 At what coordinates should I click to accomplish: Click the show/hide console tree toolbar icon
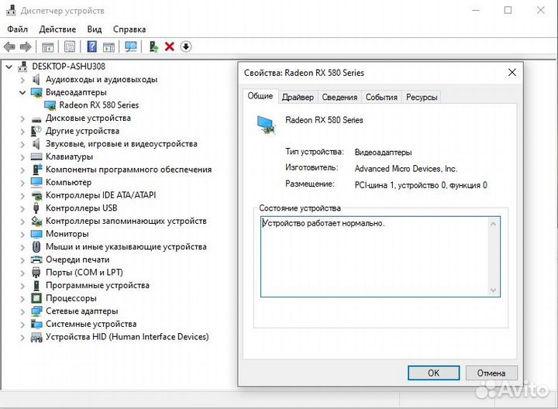pos(48,46)
